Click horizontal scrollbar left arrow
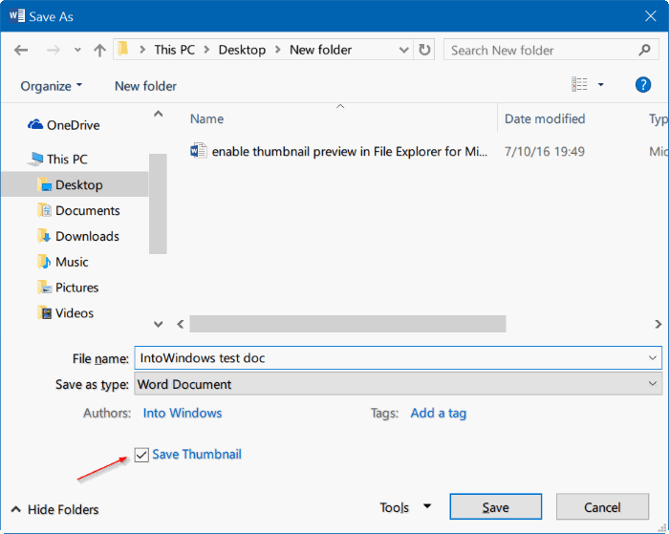The image size is (669, 534). tap(181, 324)
